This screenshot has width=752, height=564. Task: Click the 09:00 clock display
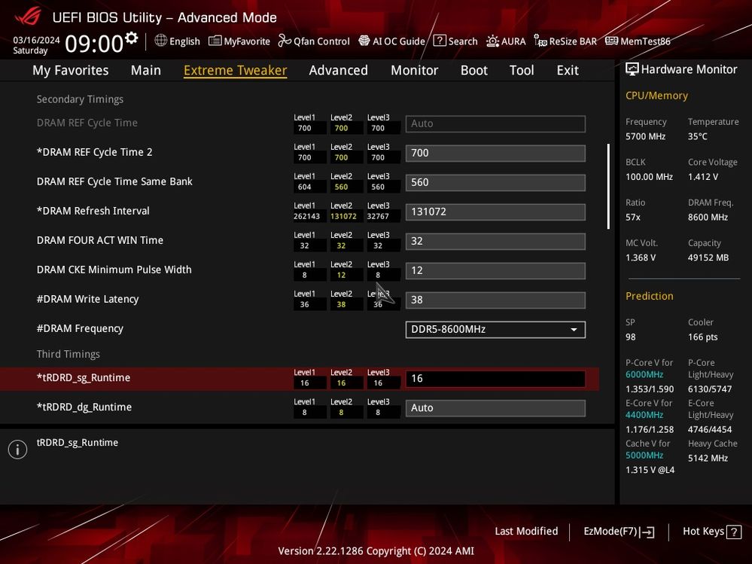coord(94,44)
